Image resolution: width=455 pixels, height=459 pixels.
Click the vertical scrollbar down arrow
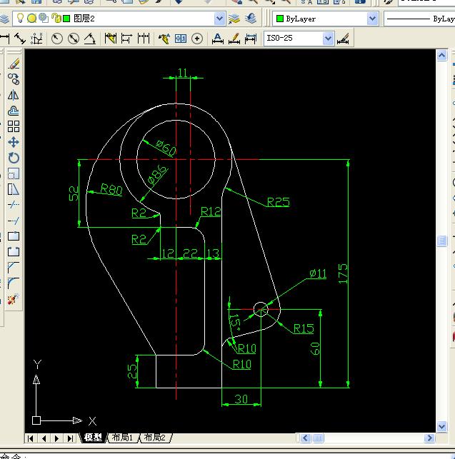[442, 426]
